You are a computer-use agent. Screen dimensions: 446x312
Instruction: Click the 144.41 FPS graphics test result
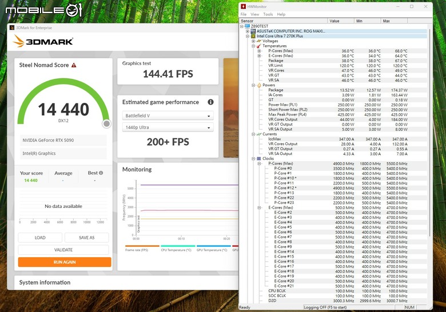[x=168, y=74]
